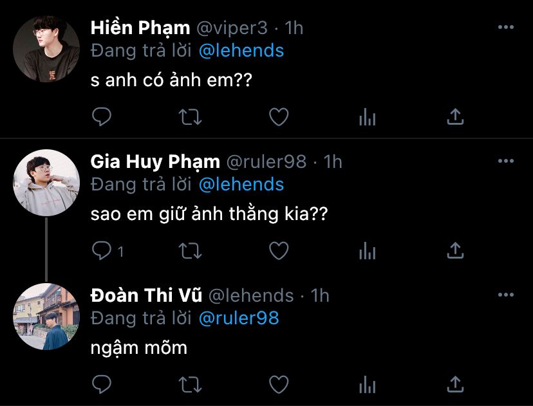Retweet Đoàn Thi Vũ's tweet
The height and width of the screenshot is (406, 533).
[x=190, y=385]
